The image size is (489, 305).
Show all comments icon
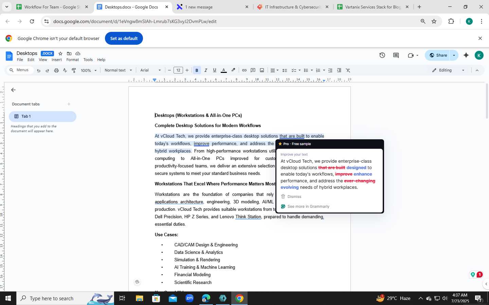tap(396, 55)
